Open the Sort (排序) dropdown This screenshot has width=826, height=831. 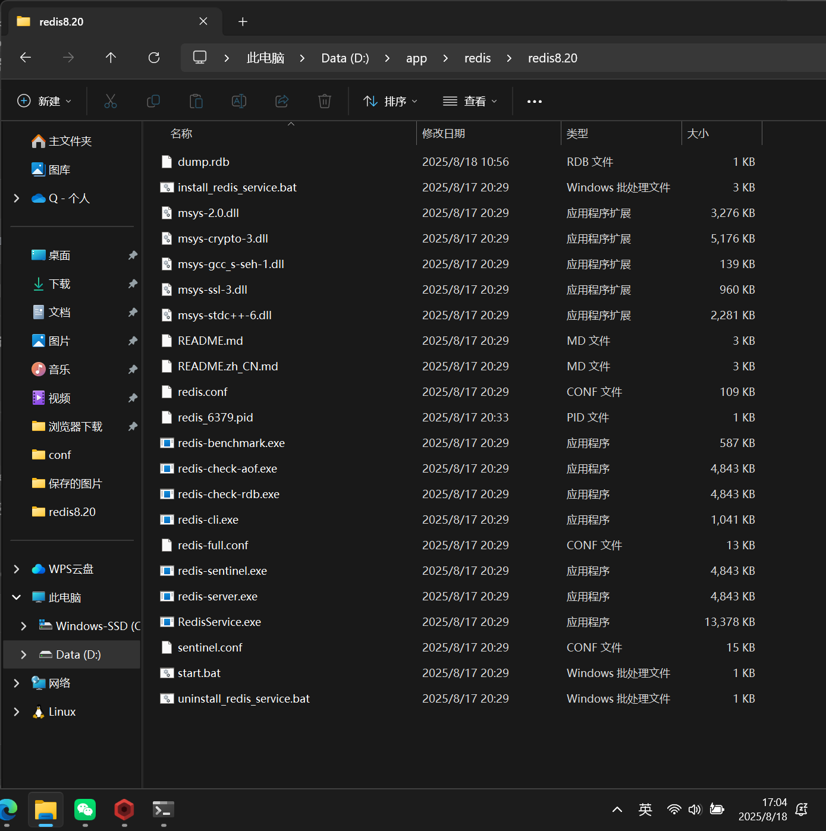pyautogui.click(x=390, y=101)
